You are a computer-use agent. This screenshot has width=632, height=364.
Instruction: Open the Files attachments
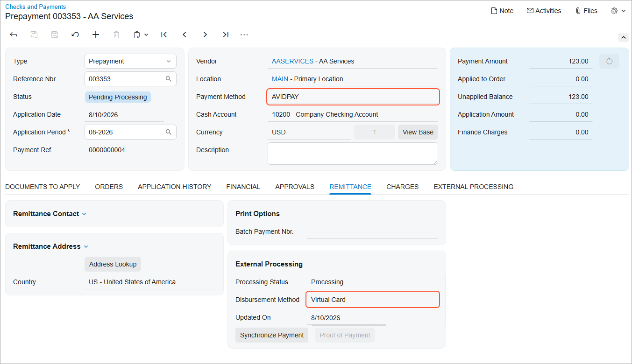pos(586,11)
